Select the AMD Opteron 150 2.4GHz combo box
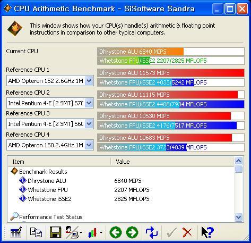Image resolution: width=251 pixels, height=243 pixels. (x=50, y=145)
